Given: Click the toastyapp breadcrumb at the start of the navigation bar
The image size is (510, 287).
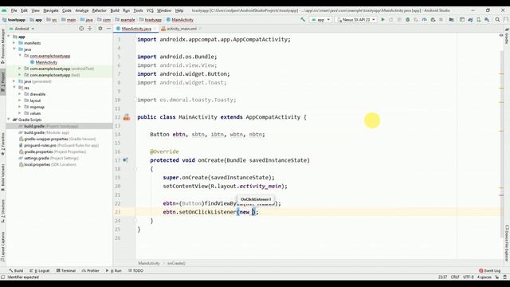Looking at the screenshot, I should (x=14, y=20).
